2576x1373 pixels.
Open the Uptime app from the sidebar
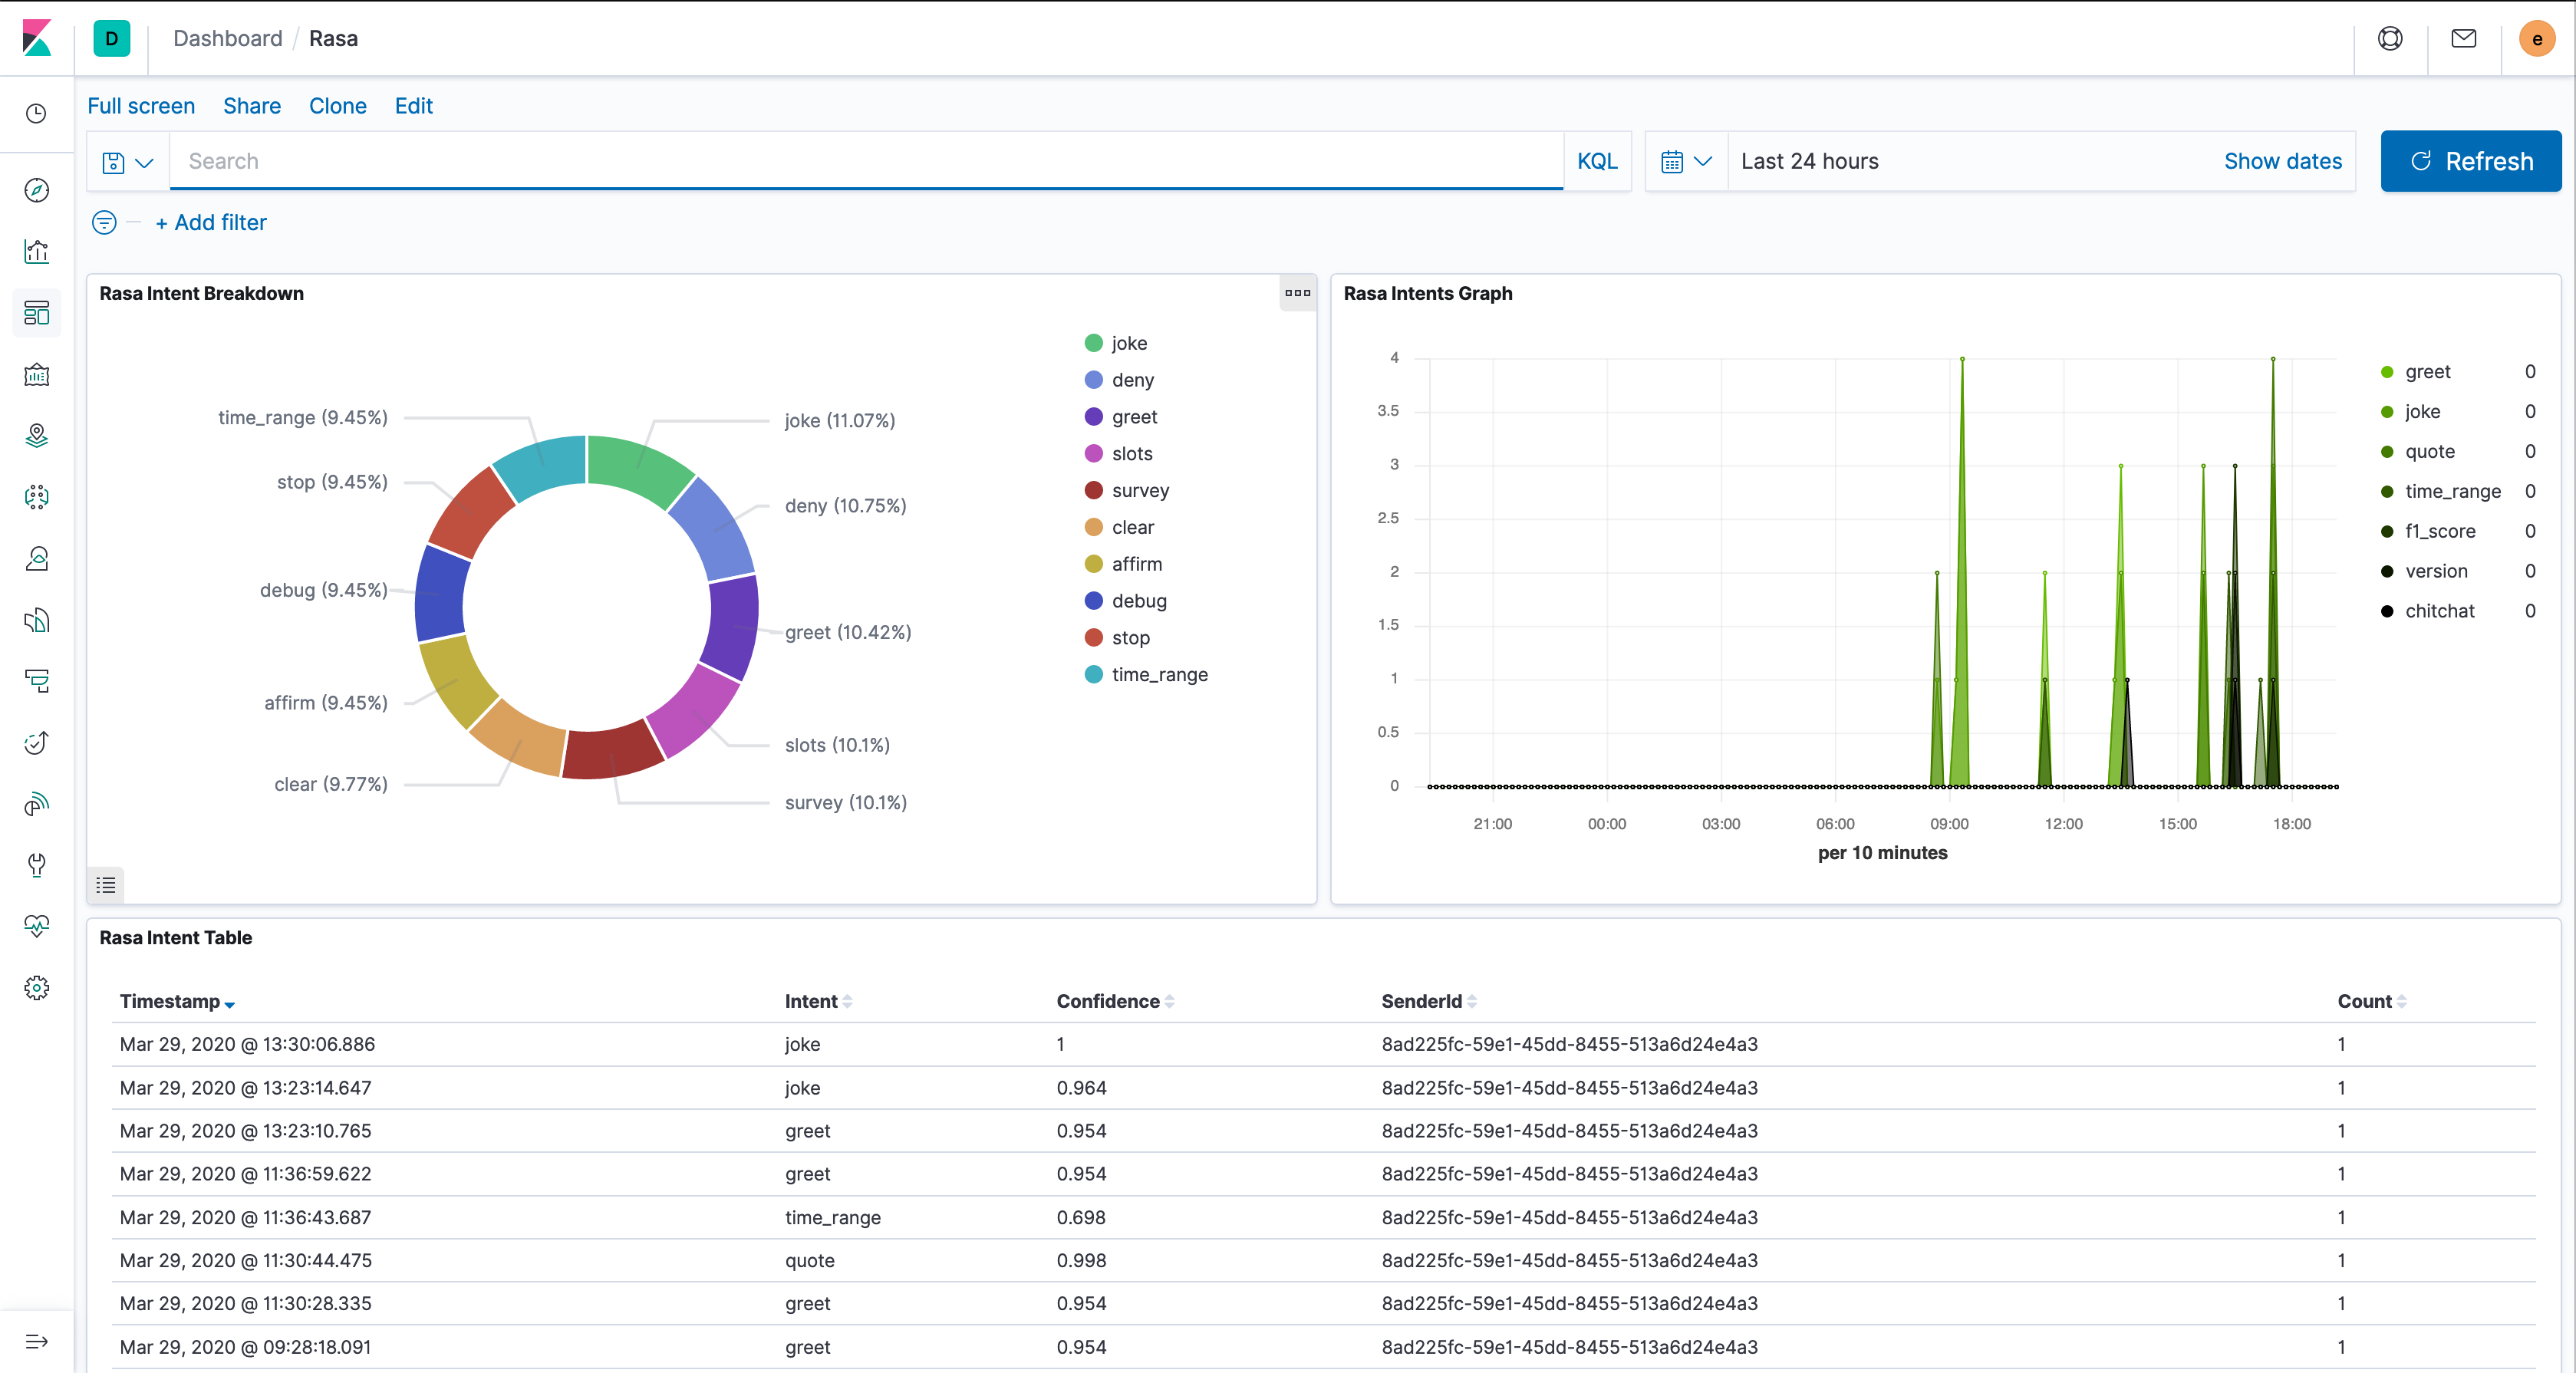point(36,743)
